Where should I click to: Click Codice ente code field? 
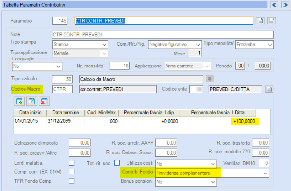[196, 89]
